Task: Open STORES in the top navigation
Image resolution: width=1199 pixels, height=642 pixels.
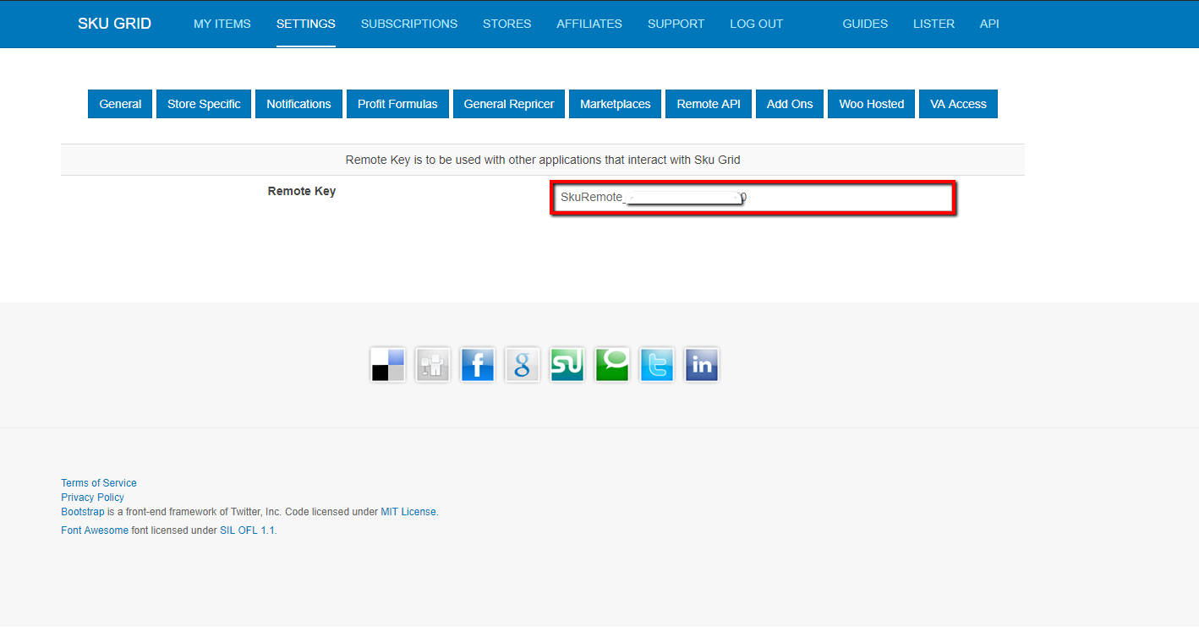Action: click(x=507, y=24)
